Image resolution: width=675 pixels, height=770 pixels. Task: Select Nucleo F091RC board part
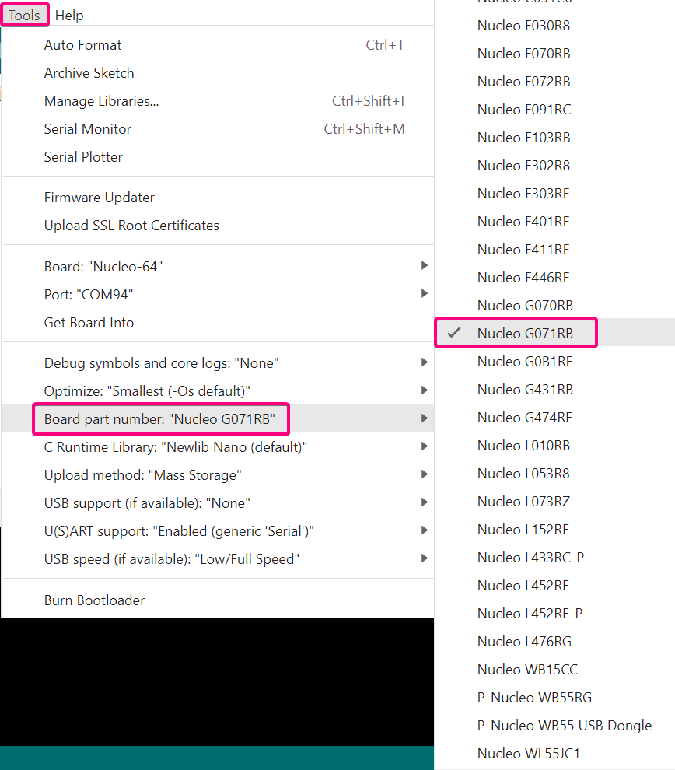(x=554, y=110)
